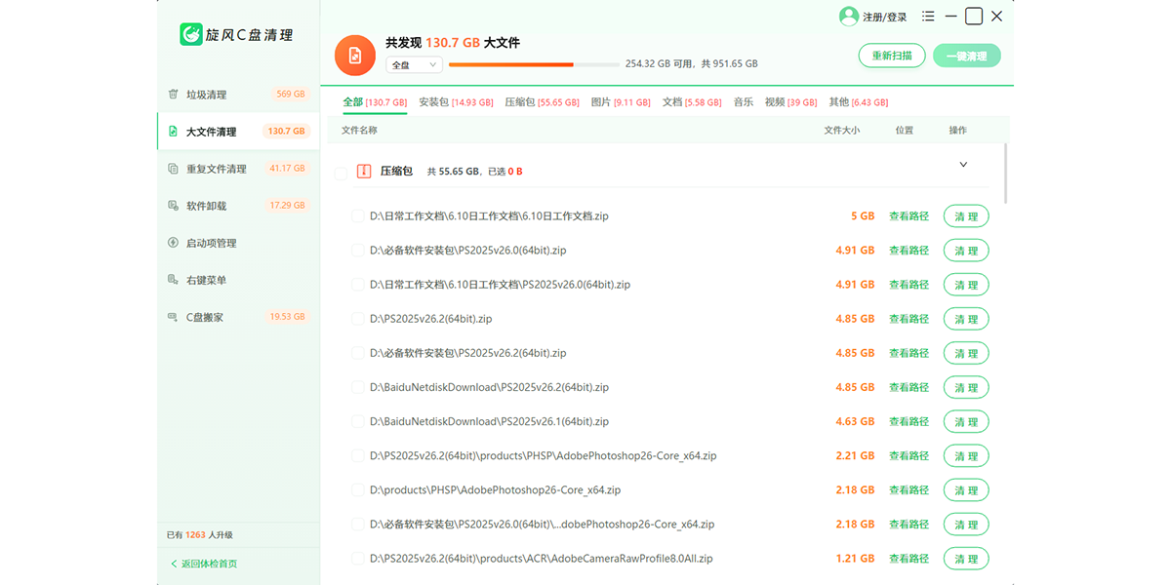Check the 4.63 GB PS2025v26.1(64bit).zip file
Screen dimensions: 1171x585
coord(358,421)
